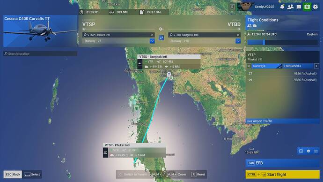Switch to the Frequencies tab
The height and width of the screenshot is (182, 323).
point(298,66)
